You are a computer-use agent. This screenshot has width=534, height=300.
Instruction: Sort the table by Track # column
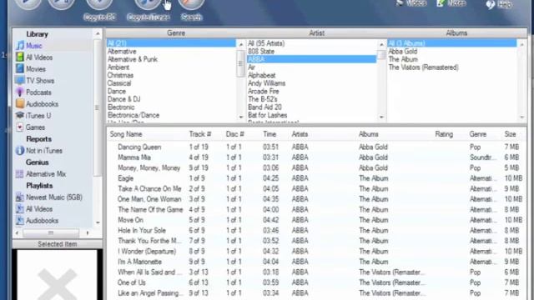[200, 134]
